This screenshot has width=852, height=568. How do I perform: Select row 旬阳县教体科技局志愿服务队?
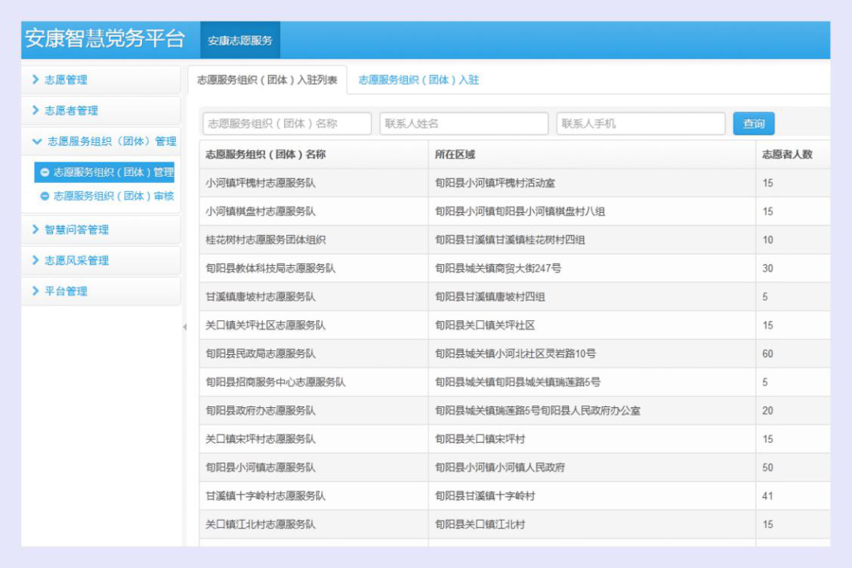(514, 268)
